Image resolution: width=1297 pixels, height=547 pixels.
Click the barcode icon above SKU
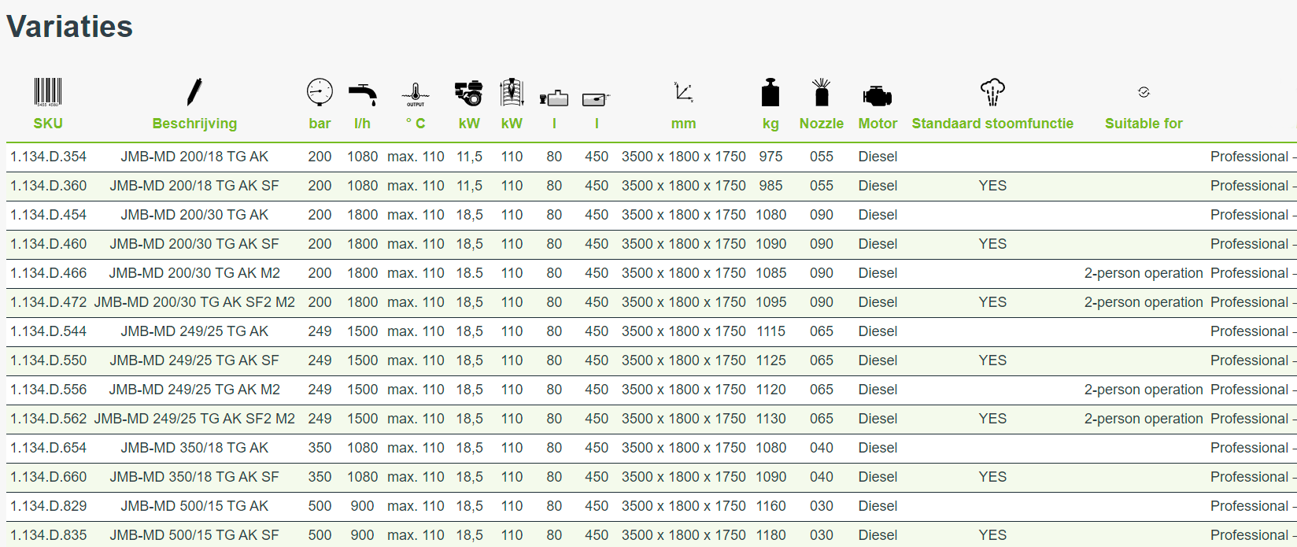tap(48, 92)
